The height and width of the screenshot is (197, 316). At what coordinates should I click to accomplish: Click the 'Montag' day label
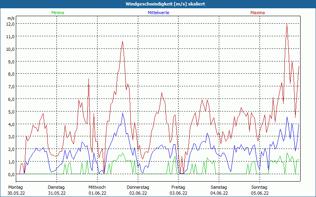click(x=16, y=188)
